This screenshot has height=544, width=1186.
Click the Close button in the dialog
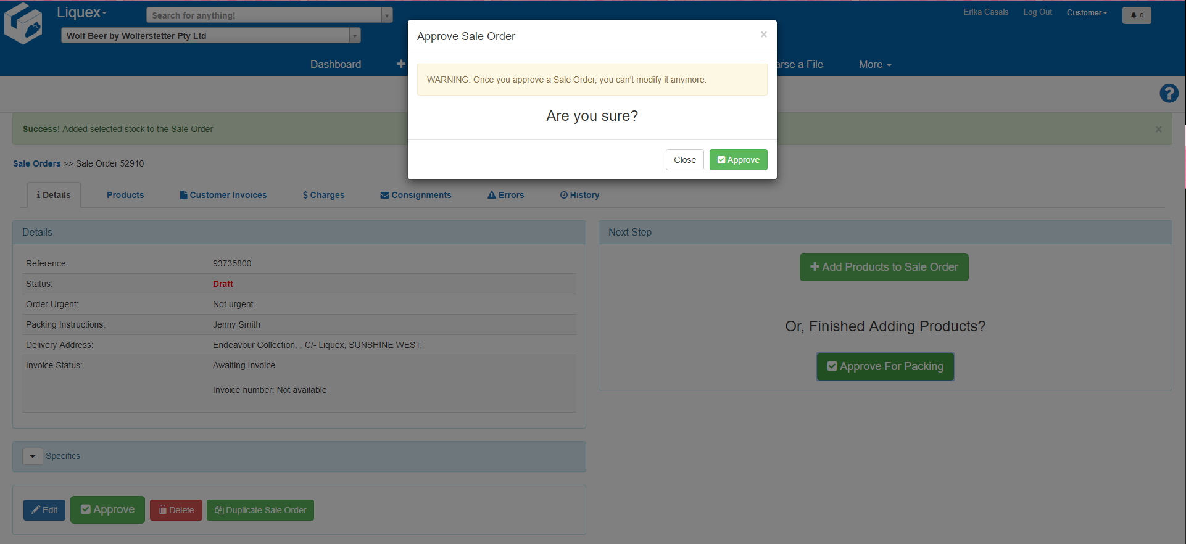point(685,160)
